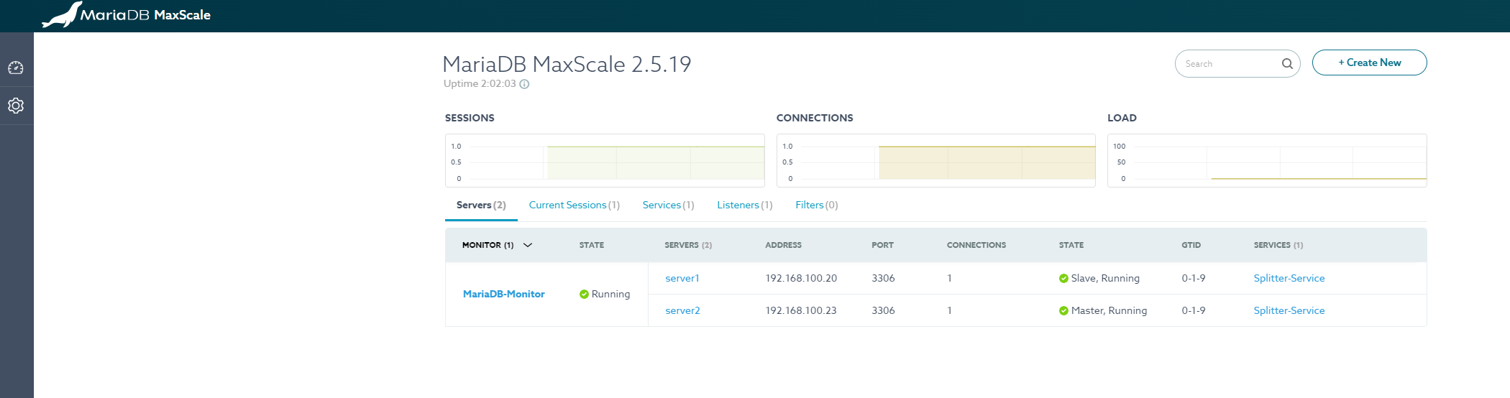The height and width of the screenshot is (398, 1510).
Task: Select address 192.168.100.23
Action: 801,310
